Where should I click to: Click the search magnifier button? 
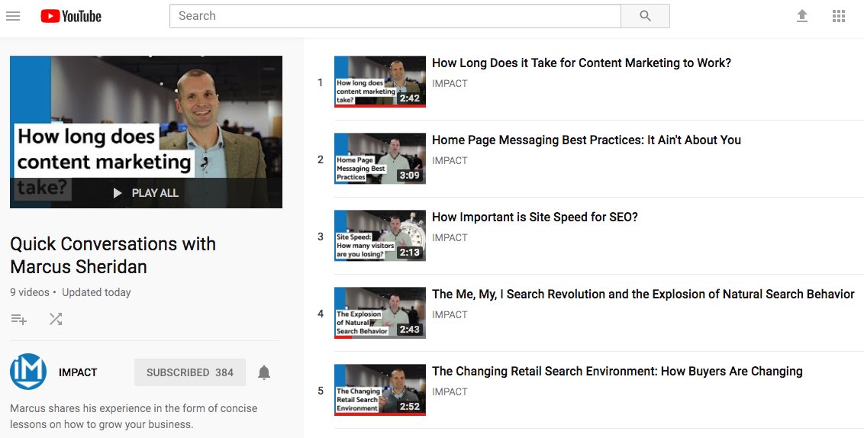coord(645,16)
